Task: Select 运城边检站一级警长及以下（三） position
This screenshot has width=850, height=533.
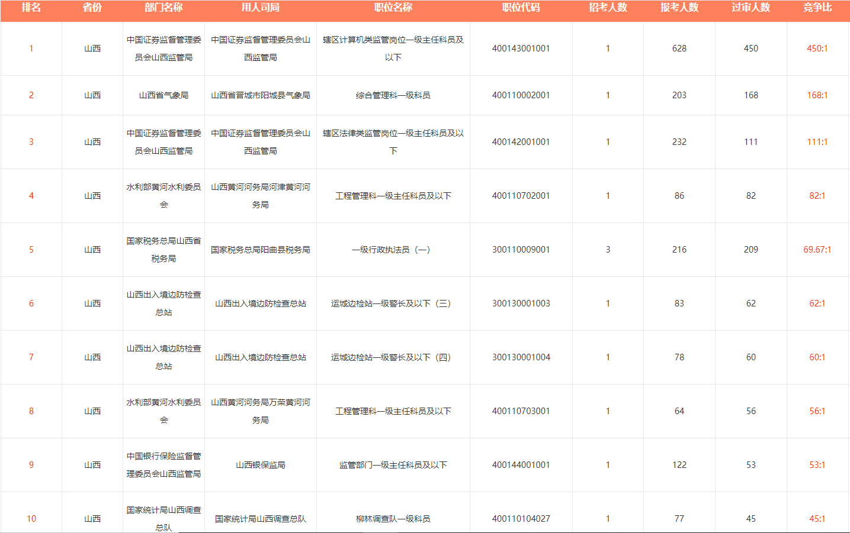Action: [393, 303]
